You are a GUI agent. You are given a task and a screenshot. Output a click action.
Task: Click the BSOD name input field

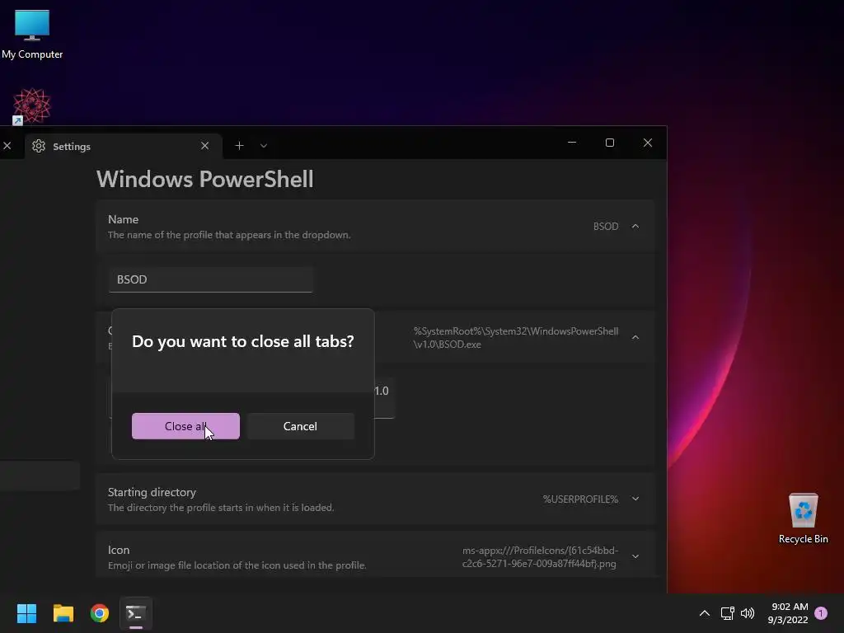tap(210, 279)
